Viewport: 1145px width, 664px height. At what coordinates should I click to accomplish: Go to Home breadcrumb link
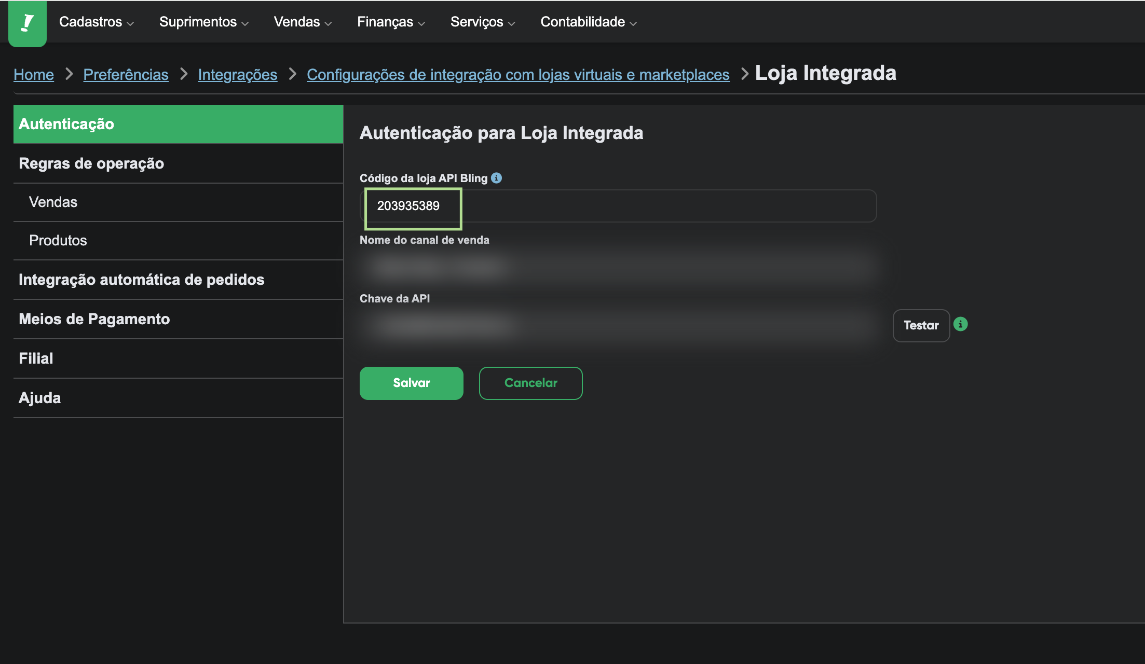click(34, 75)
